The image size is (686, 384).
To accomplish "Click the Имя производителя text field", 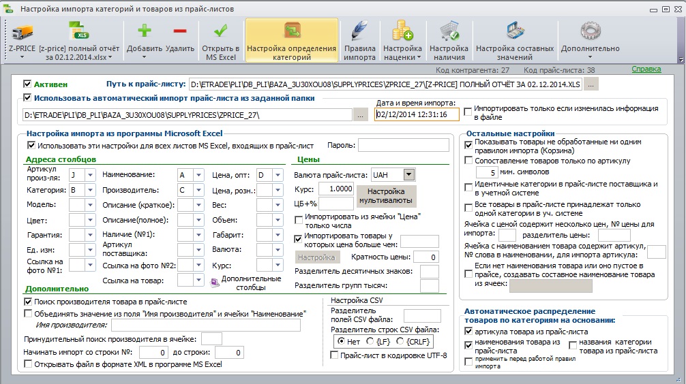I will click(x=206, y=325).
